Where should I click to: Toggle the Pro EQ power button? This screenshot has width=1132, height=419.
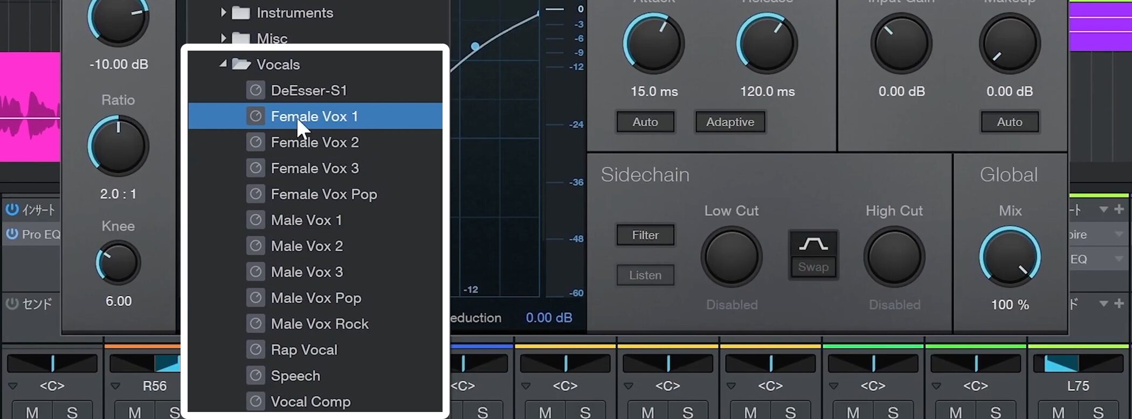(x=12, y=234)
